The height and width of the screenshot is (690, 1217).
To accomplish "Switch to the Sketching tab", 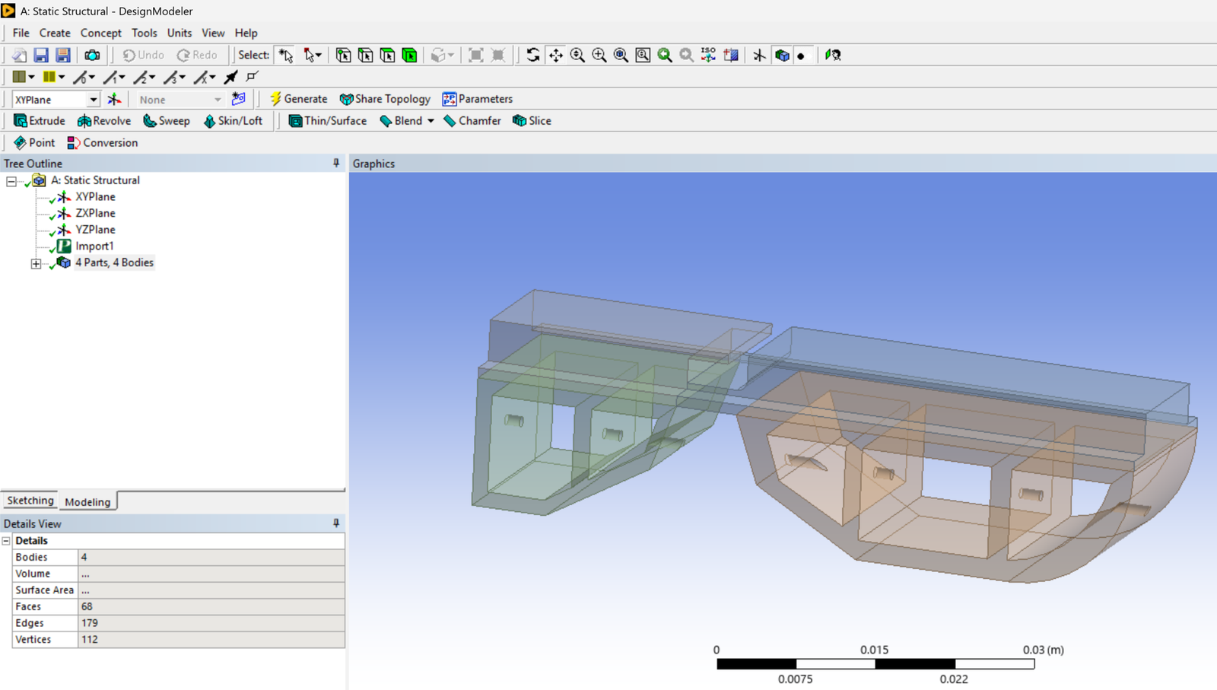I will point(30,501).
